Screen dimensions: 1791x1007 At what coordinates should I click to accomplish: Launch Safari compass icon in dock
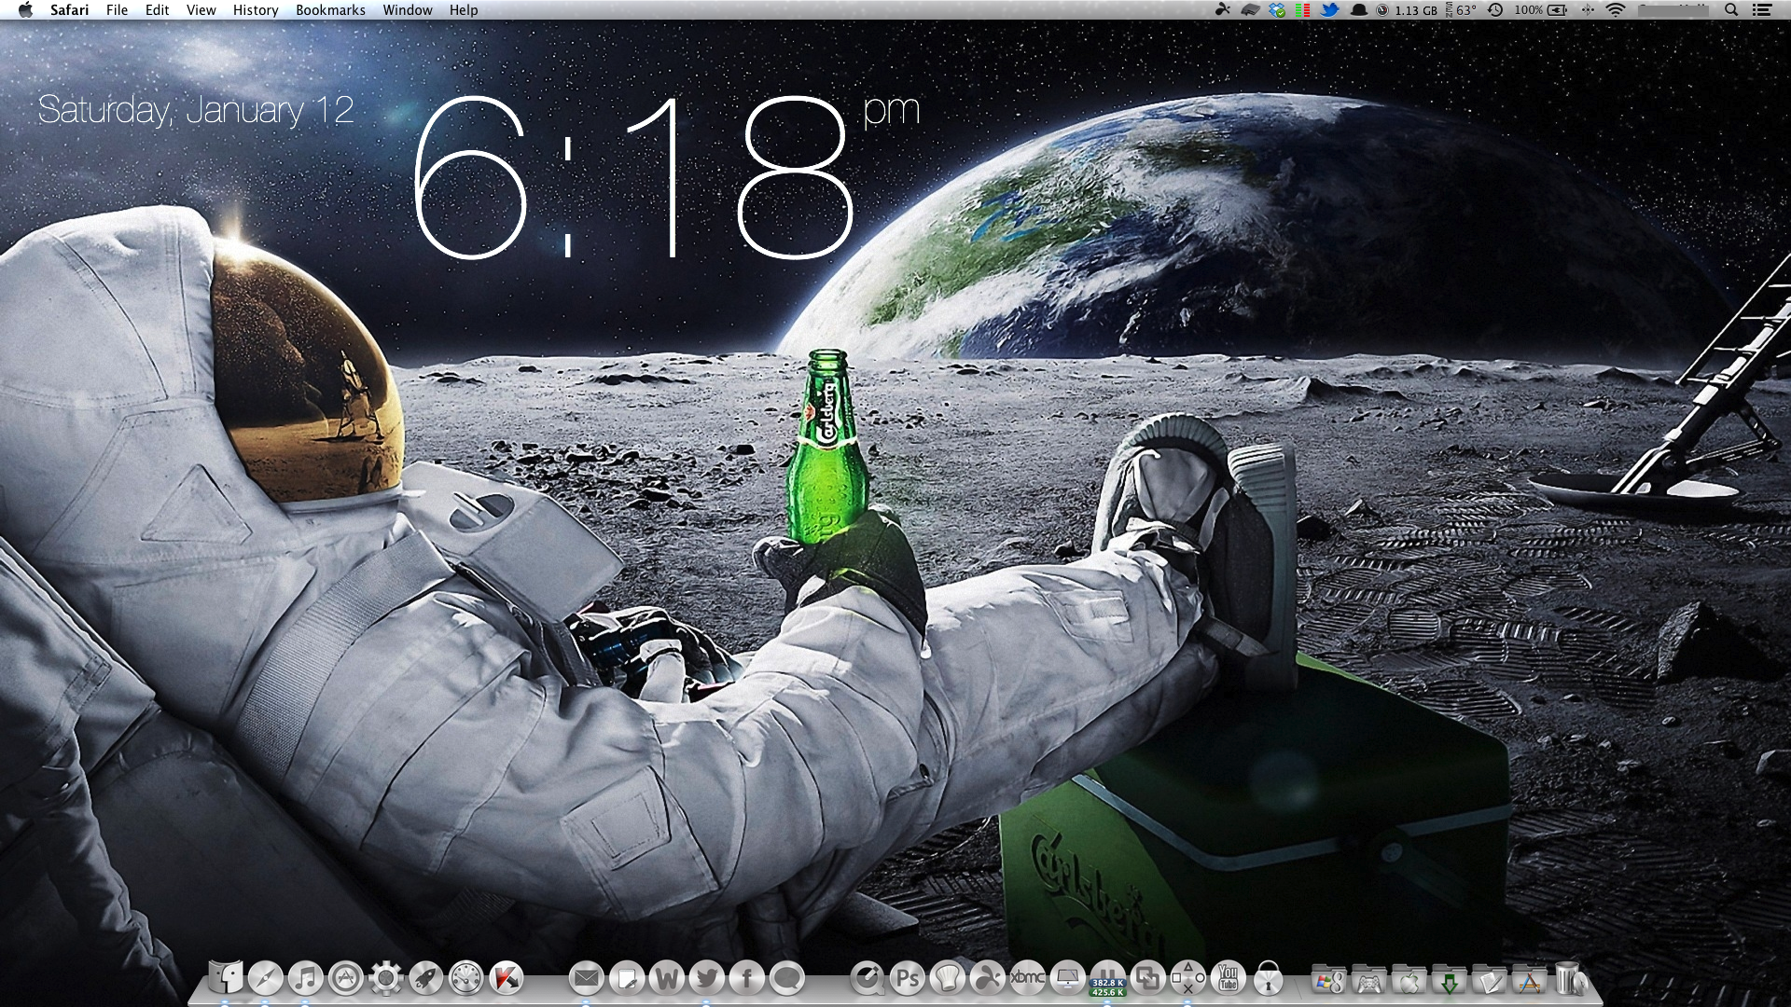tap(266, 978)
